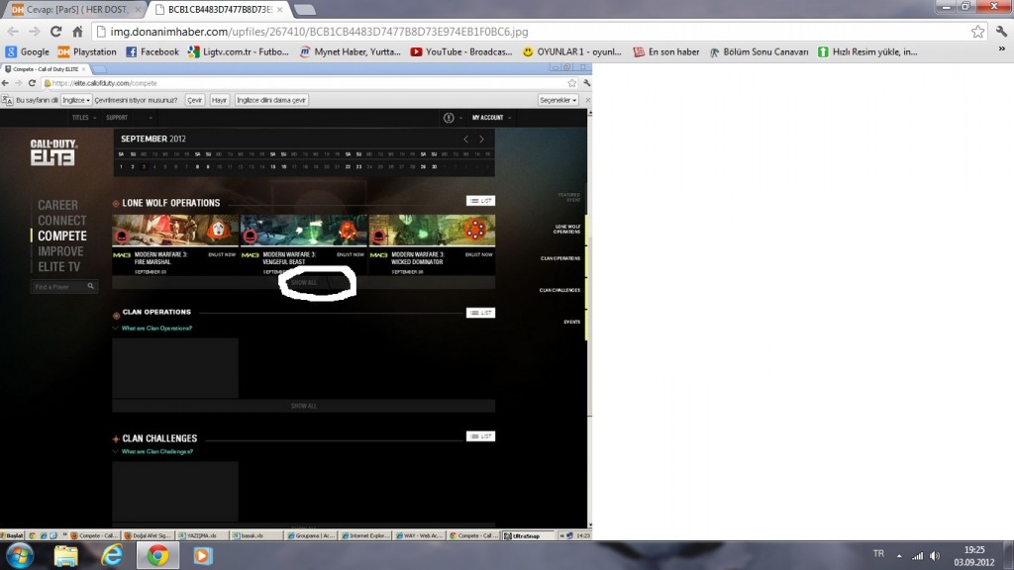Click the Call of Duty ELITE logo
The image size is (1014, 570).
[x=53, y=152]
